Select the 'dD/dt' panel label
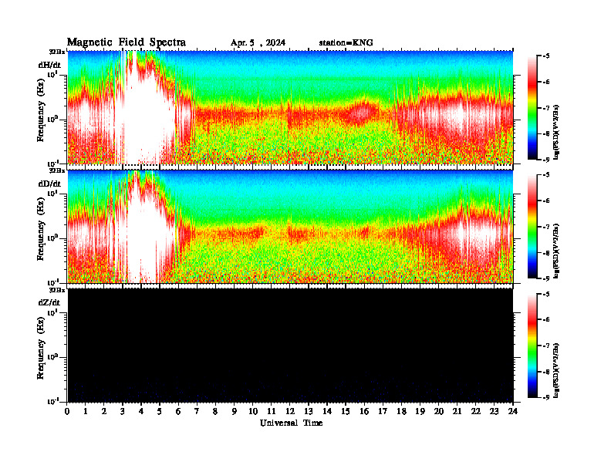 [x=49, y=184]
